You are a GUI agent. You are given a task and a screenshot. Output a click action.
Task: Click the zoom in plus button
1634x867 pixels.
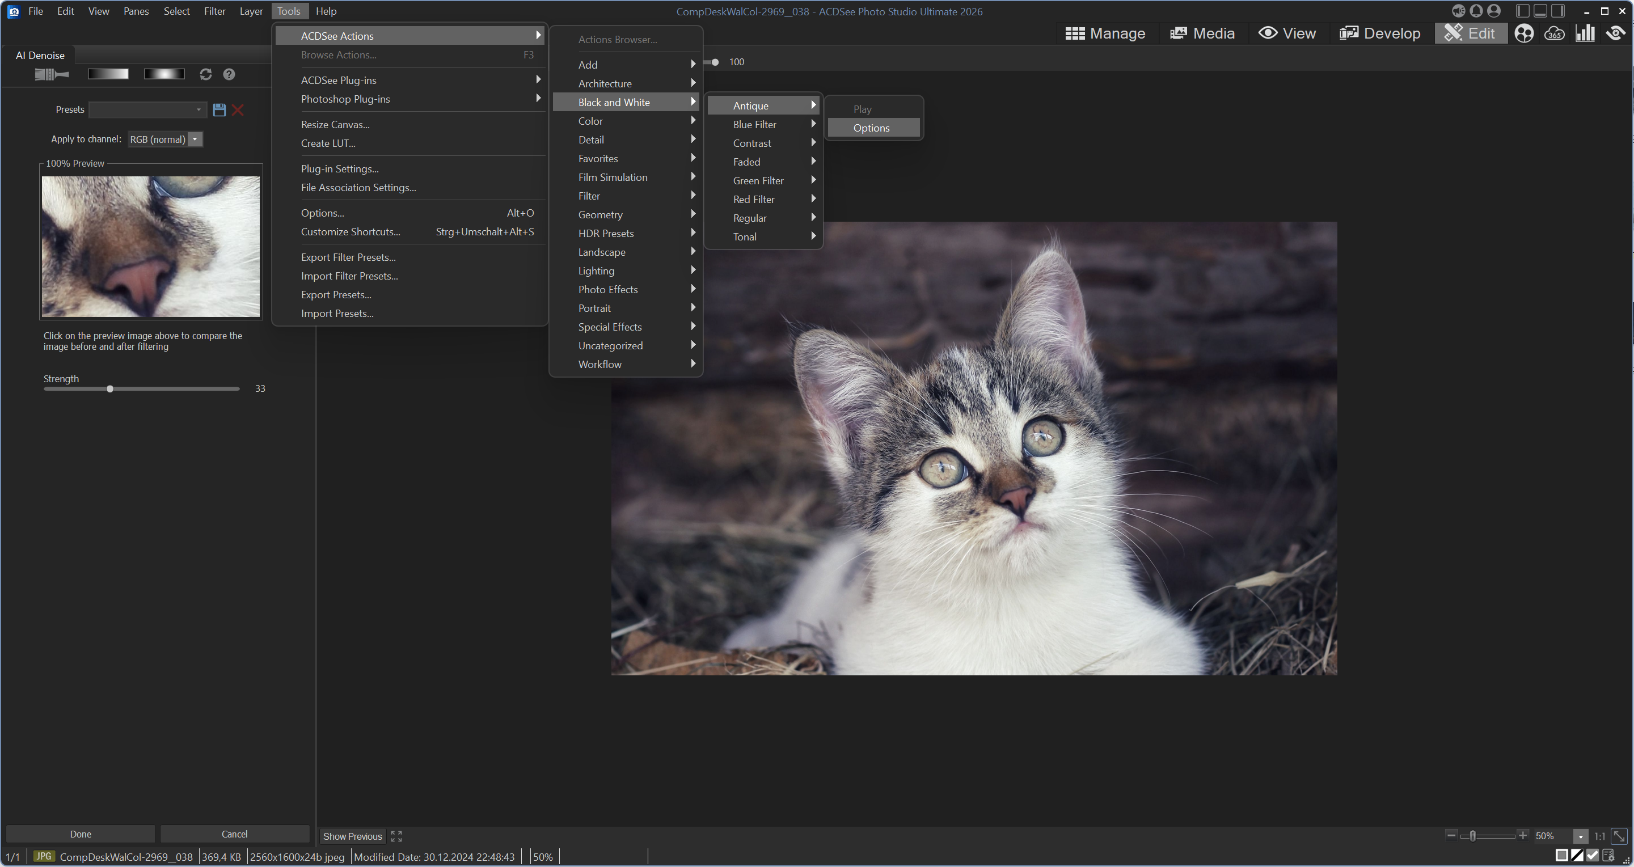click(1522, 835)
